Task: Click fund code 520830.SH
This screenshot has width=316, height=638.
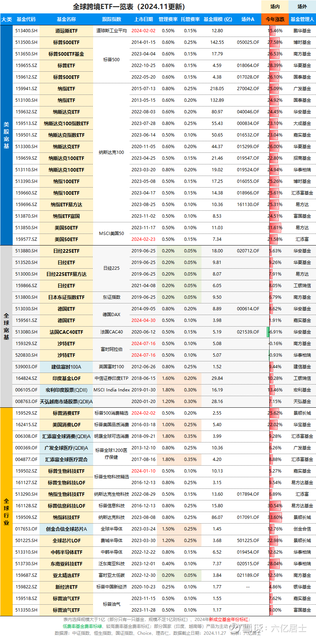Action: [x=26, y=355]
